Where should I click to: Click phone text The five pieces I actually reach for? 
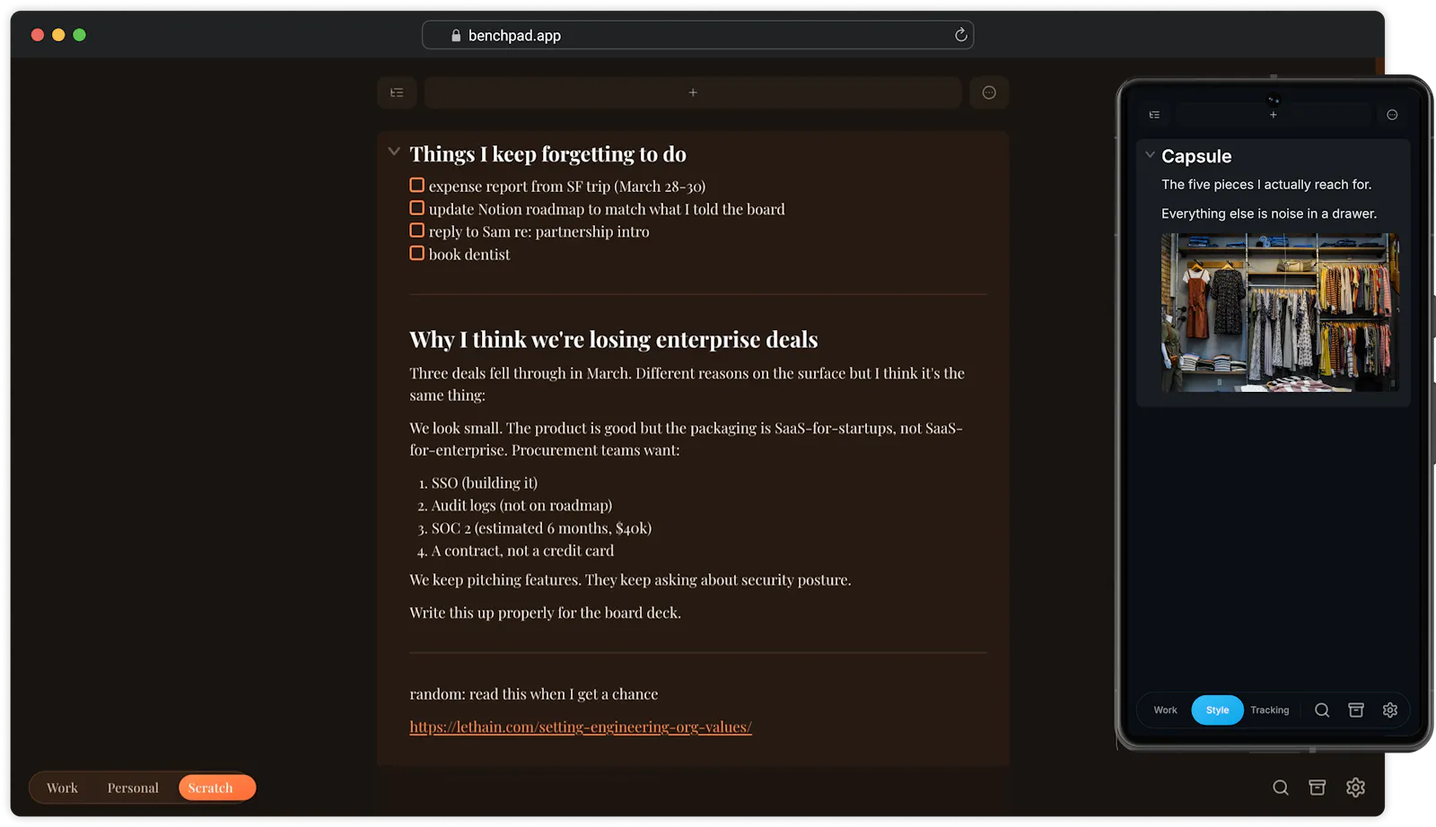(1266, 185)
